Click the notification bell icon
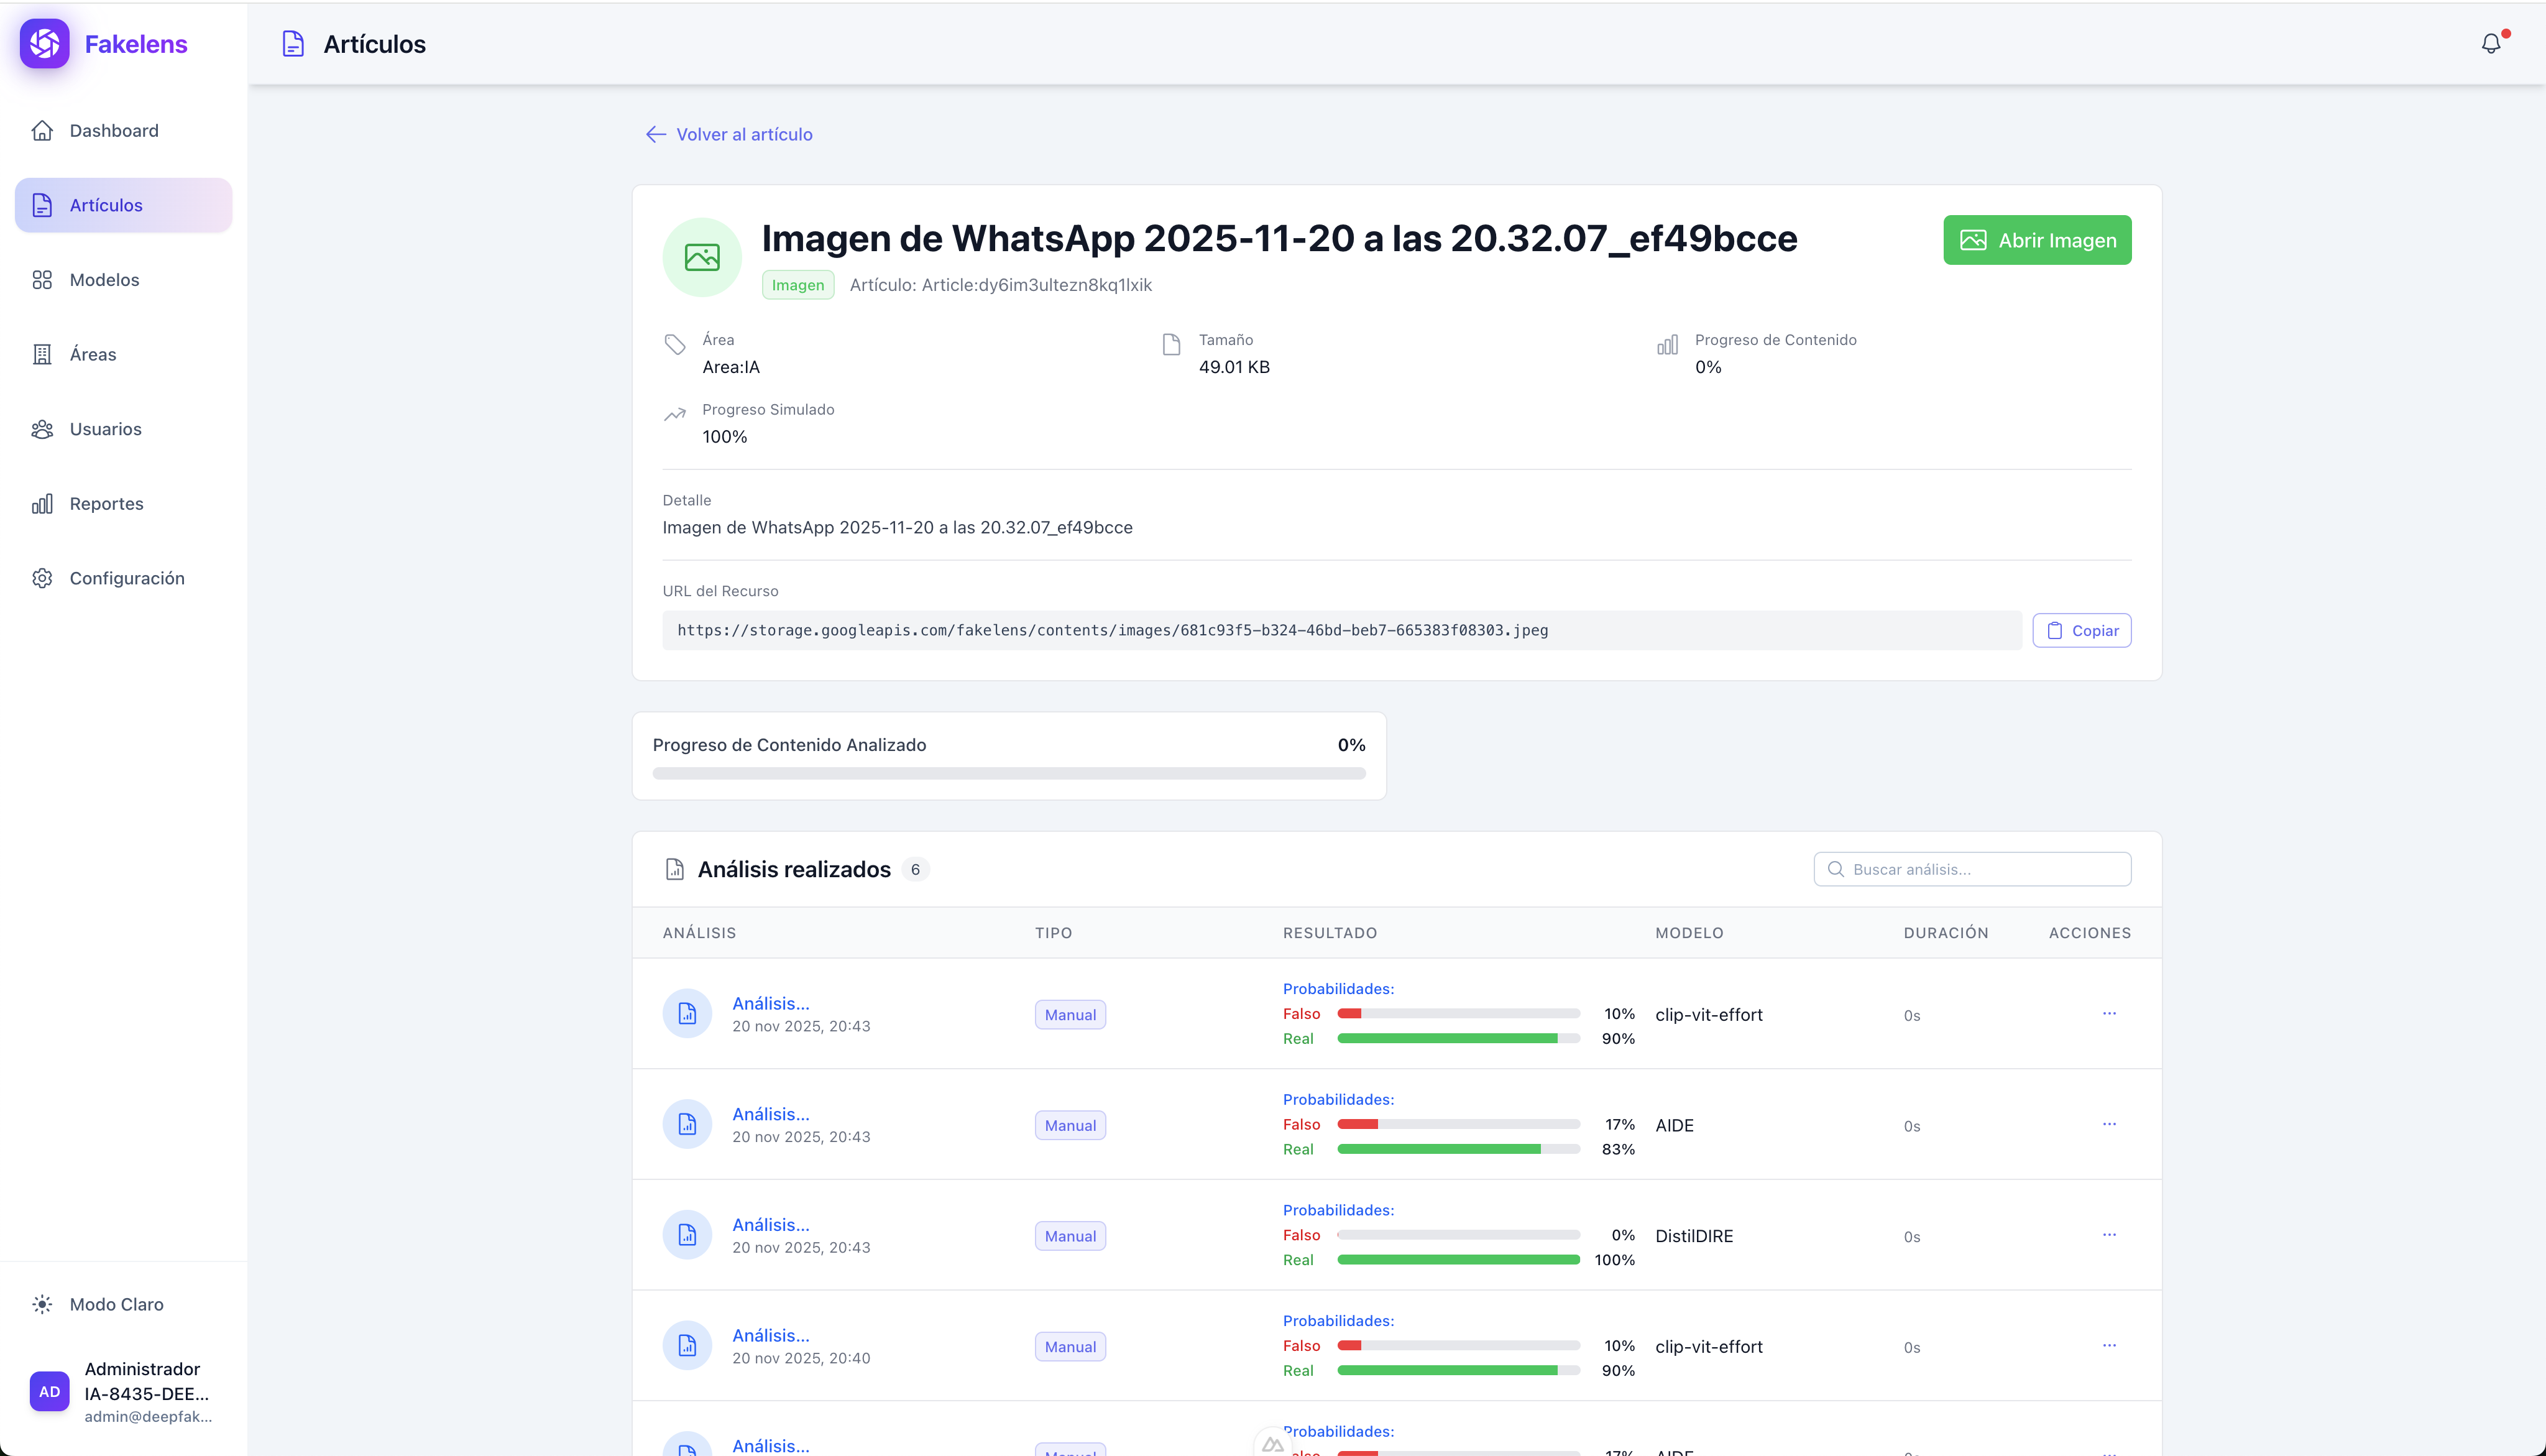Image resolution: width=2546 pixels, height=1456 pixels. point(2490,44)
